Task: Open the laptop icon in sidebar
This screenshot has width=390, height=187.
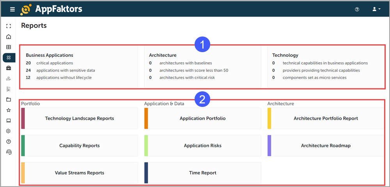Action: [x=9, y=121]
